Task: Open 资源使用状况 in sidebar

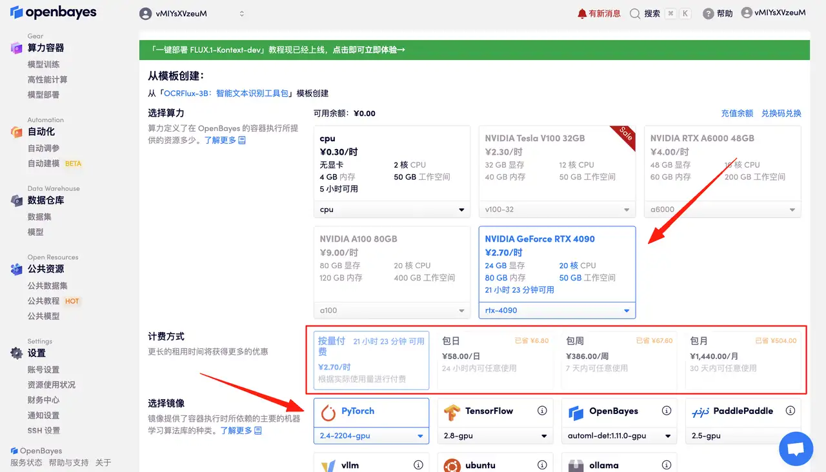Action: [x=51, y=385]
